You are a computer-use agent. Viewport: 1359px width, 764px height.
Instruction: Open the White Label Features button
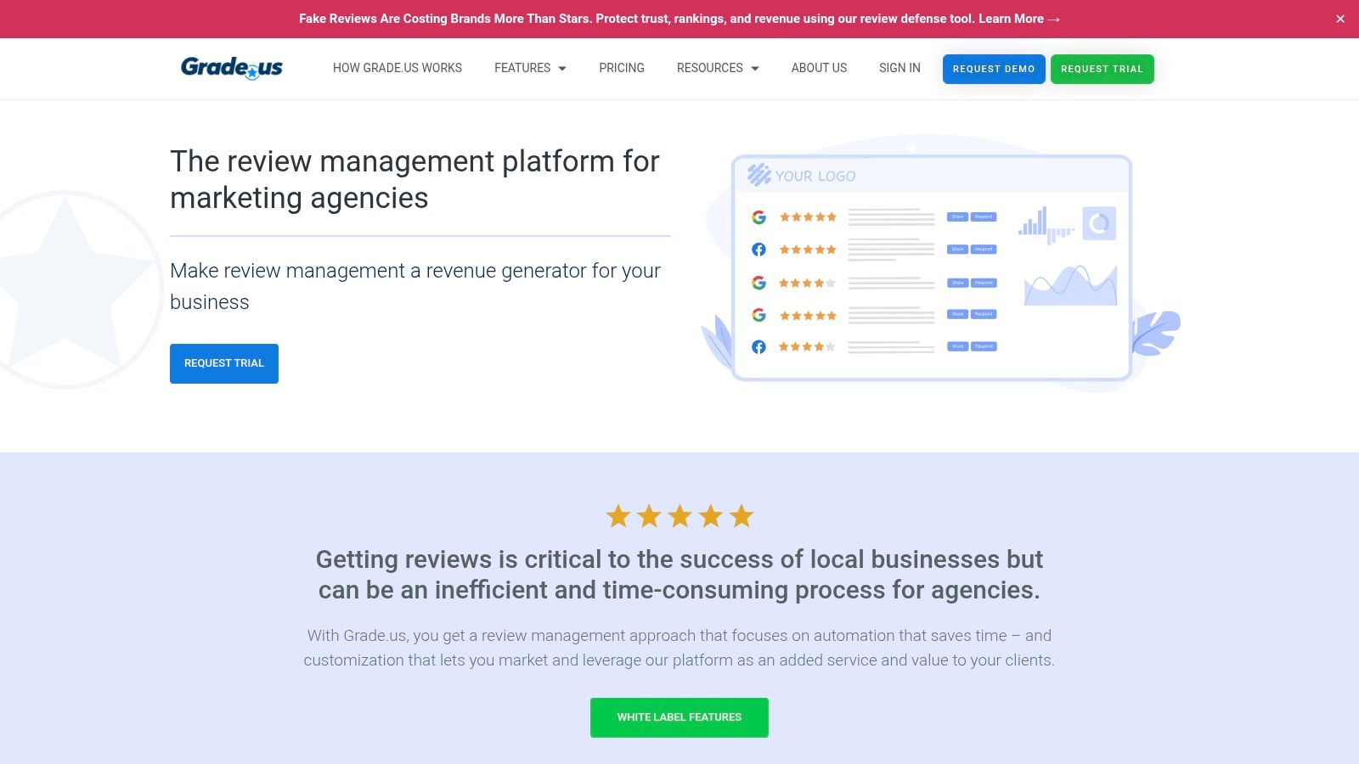point(679,717)
